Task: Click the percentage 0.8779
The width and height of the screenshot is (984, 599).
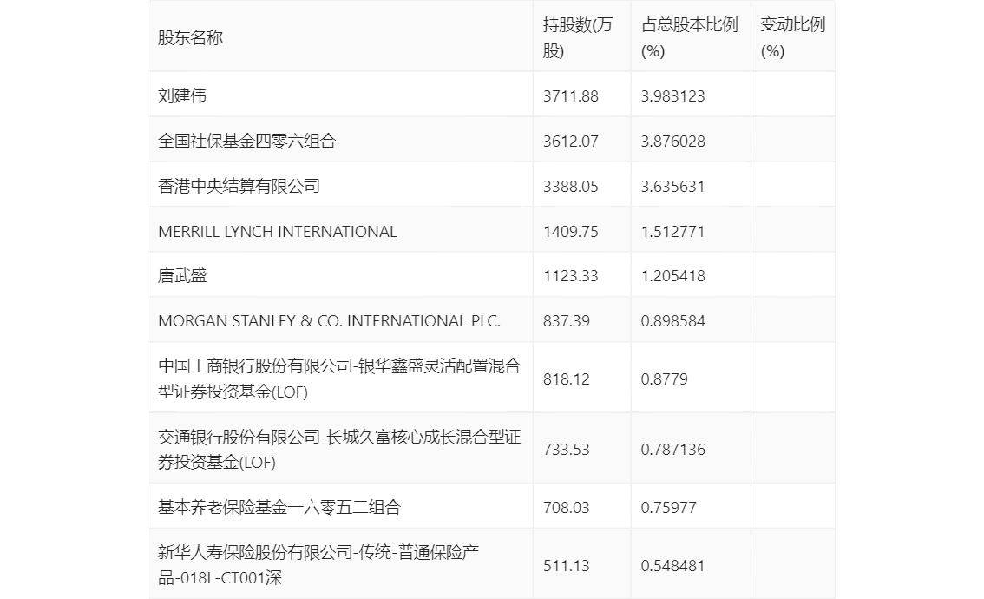Action: [x=664, y=379]
